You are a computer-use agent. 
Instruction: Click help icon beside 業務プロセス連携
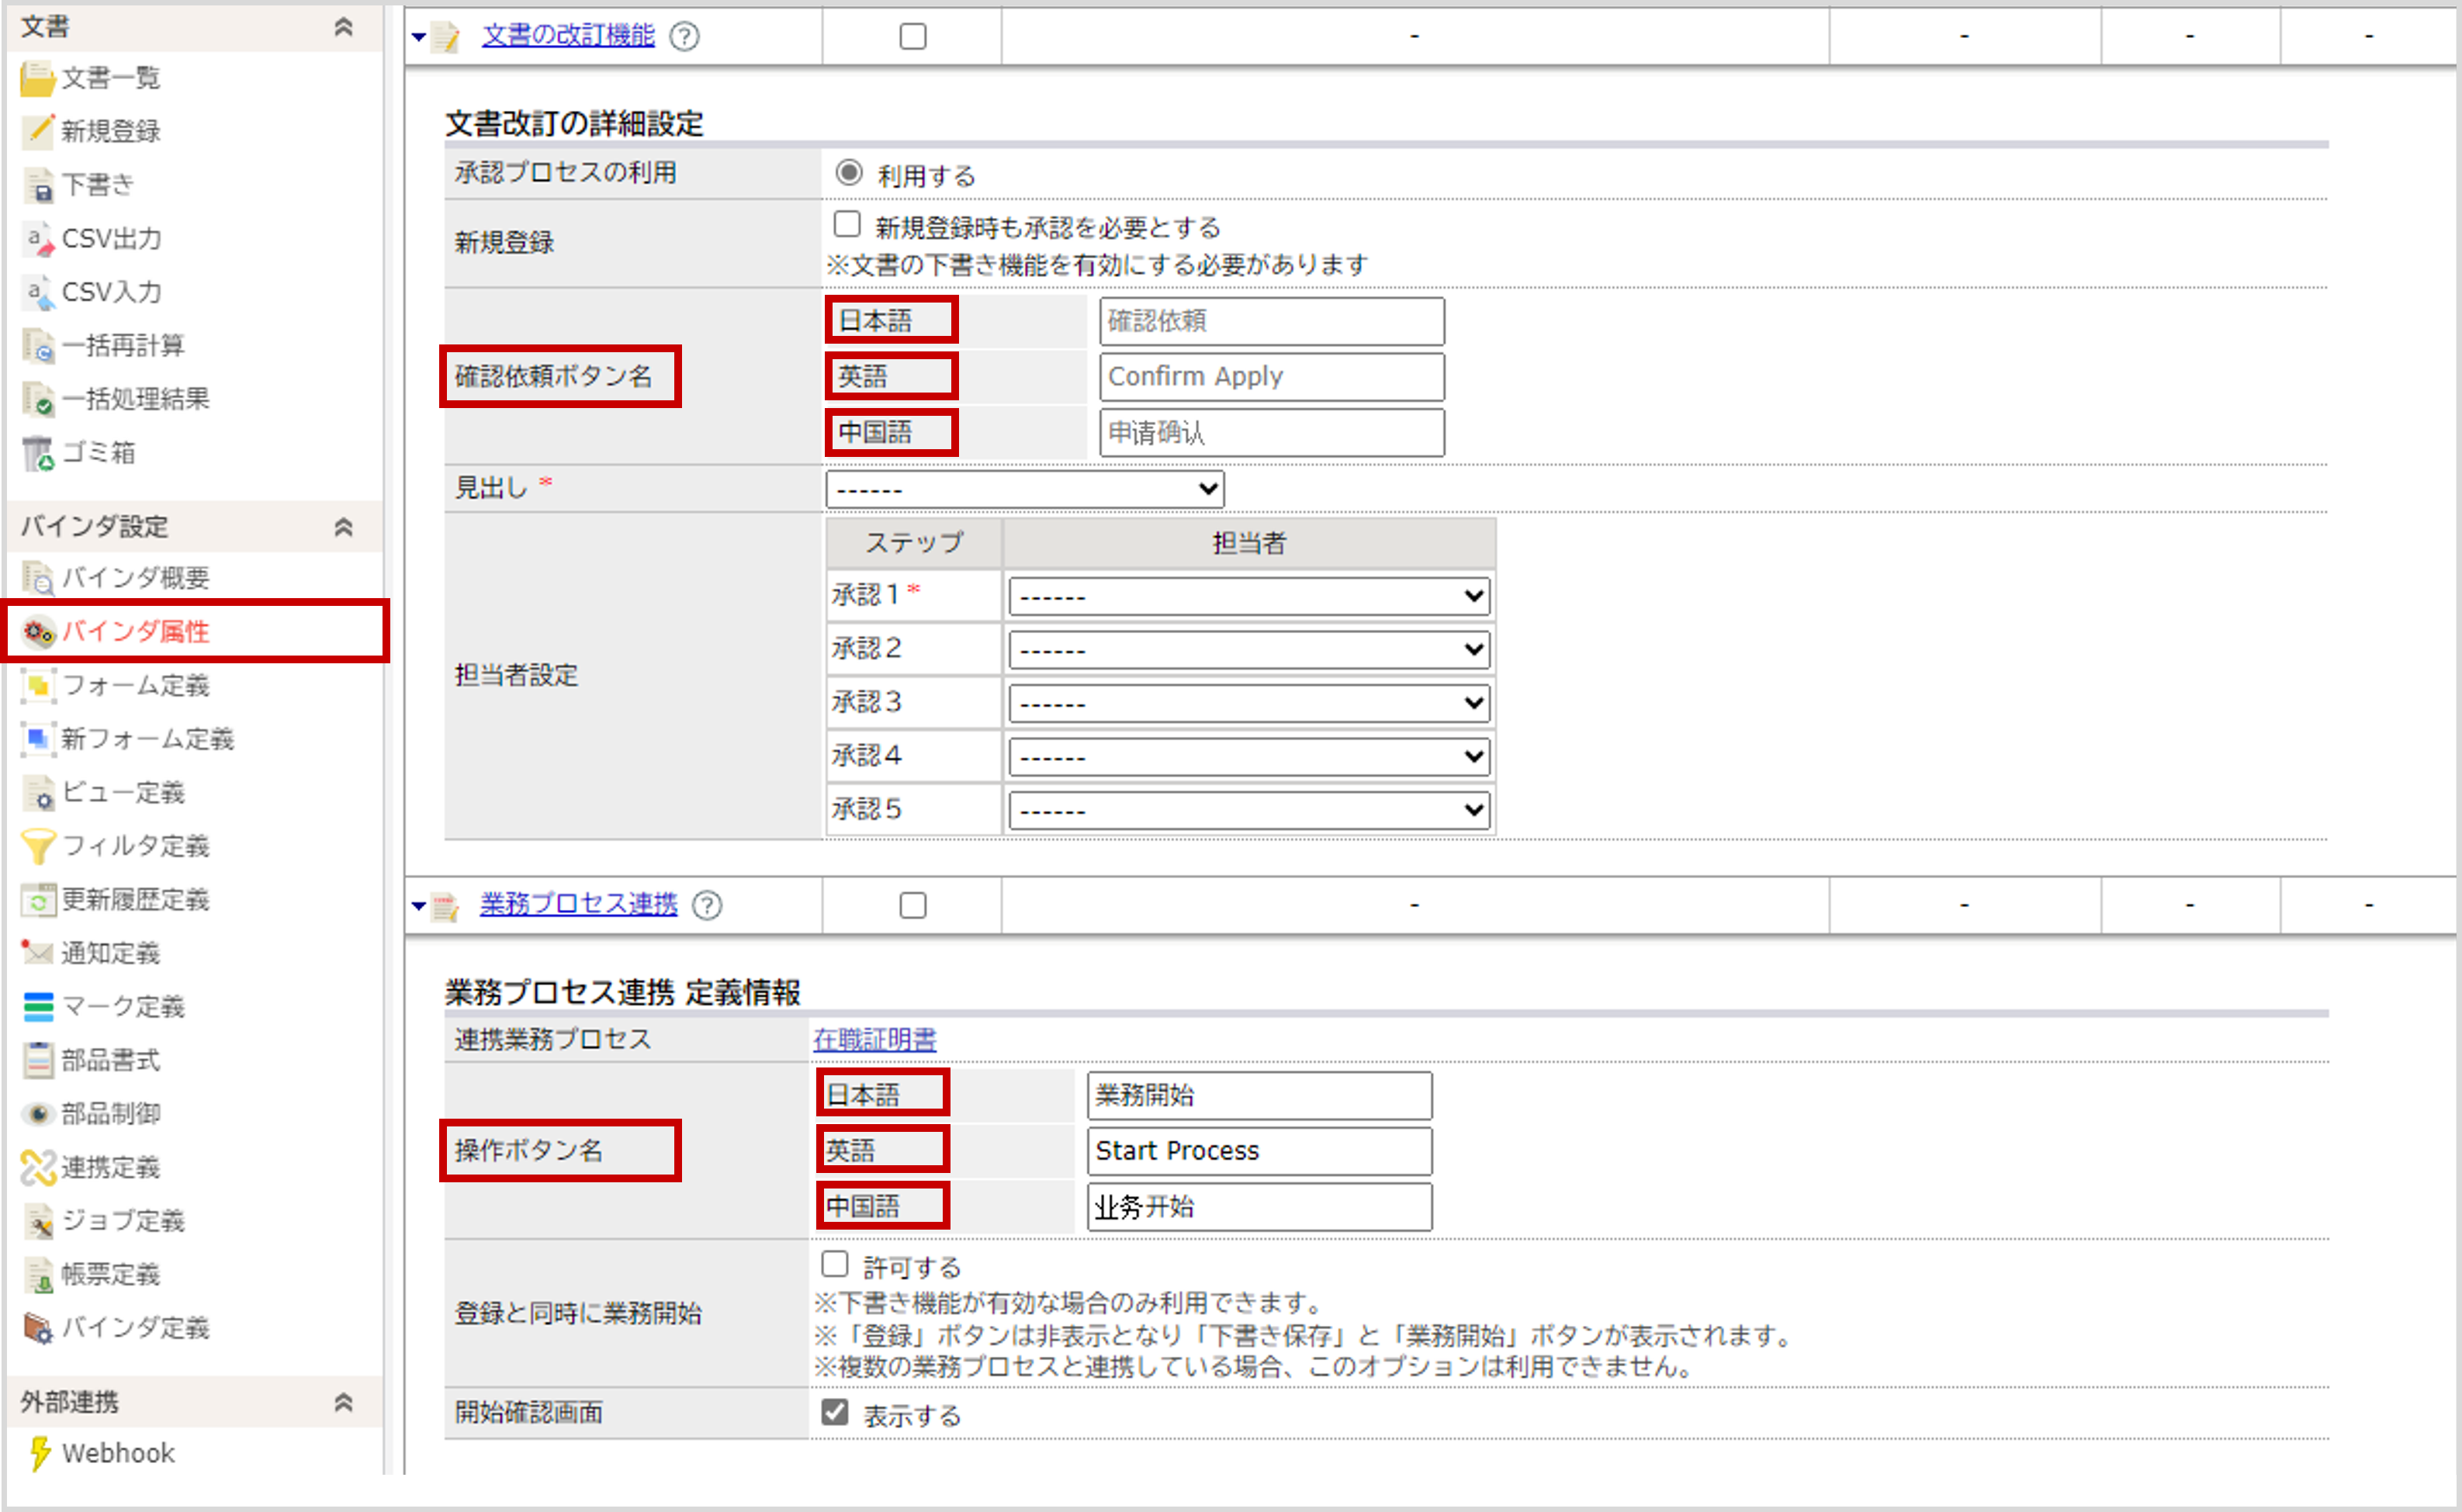click(707, 905)
